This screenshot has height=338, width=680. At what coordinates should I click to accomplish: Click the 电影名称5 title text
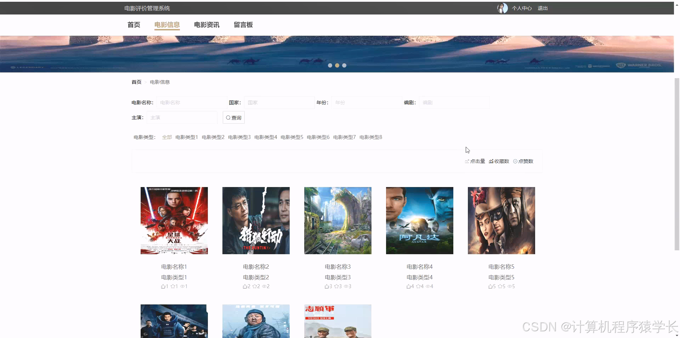(501, 267)
